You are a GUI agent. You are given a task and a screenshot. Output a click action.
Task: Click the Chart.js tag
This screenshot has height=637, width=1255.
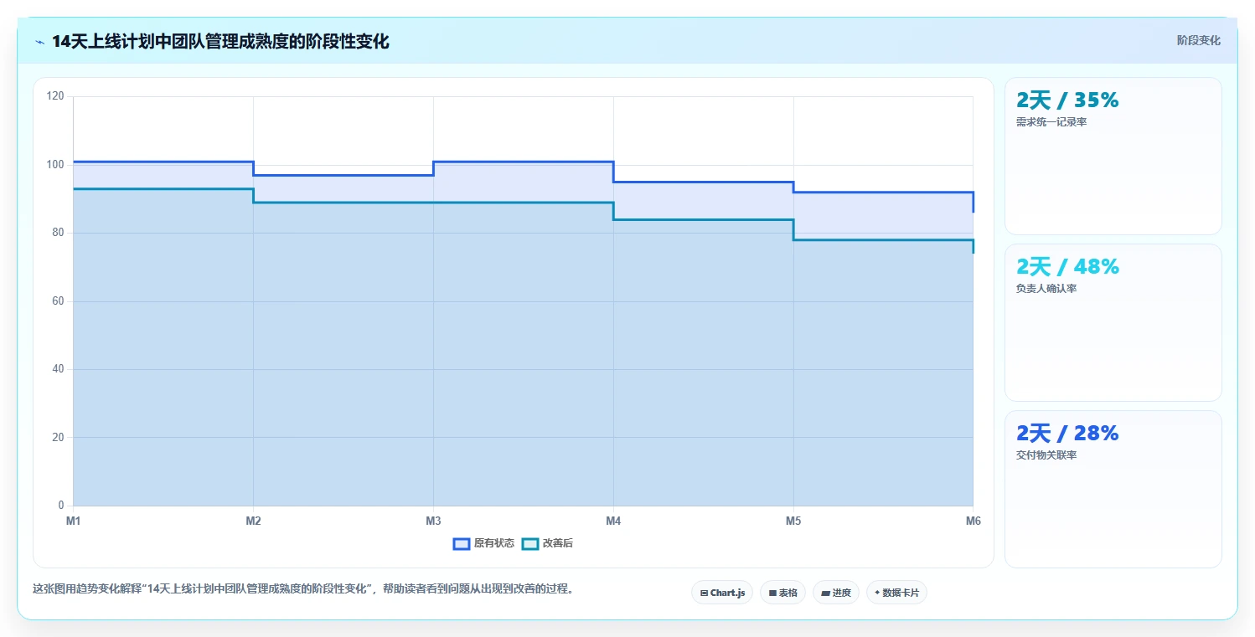[722, 593]
